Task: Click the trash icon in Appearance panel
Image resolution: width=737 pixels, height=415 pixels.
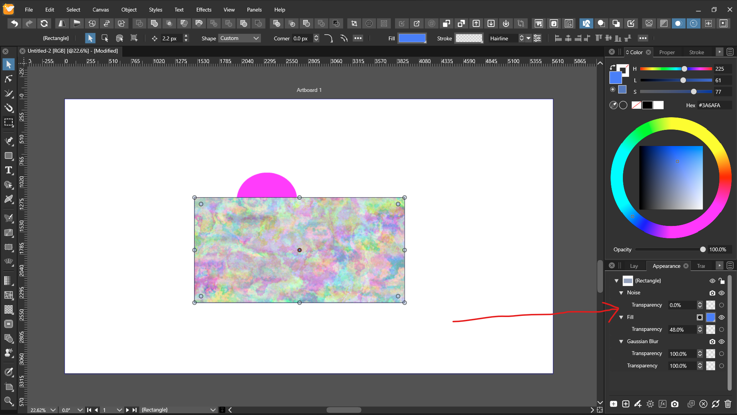Action: tap(728, 404)
